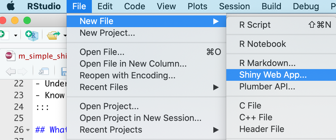
Task: Open the Apple menu
Action: pyautogui.click(x=11, y=6)
